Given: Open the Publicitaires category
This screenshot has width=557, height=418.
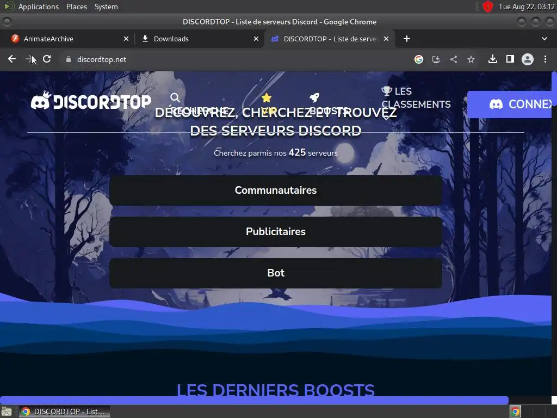Looking at the screenshot, I should (276, 231).
